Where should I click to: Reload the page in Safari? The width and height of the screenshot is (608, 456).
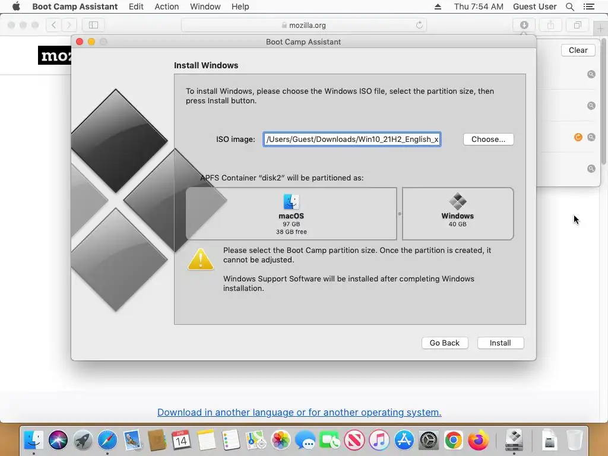click(x=419, y=25)
